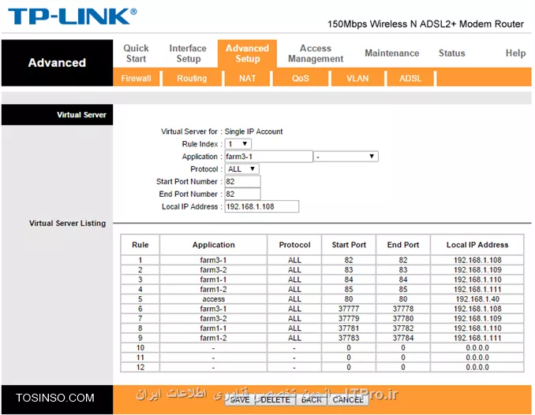This screenshot has height=415, width=535.
Task: Click the Protocol column header
Action: pyautogui.click(x=294, y=245)
